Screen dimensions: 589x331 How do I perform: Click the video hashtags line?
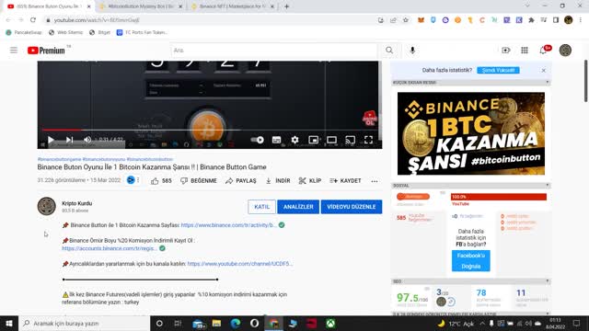(105, 159)
